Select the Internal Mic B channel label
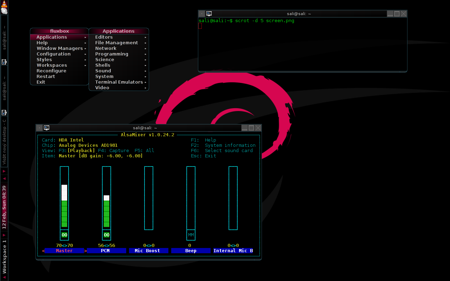This screenshot has height=281, width=450. pyautogui.click(x=233, y=250)
